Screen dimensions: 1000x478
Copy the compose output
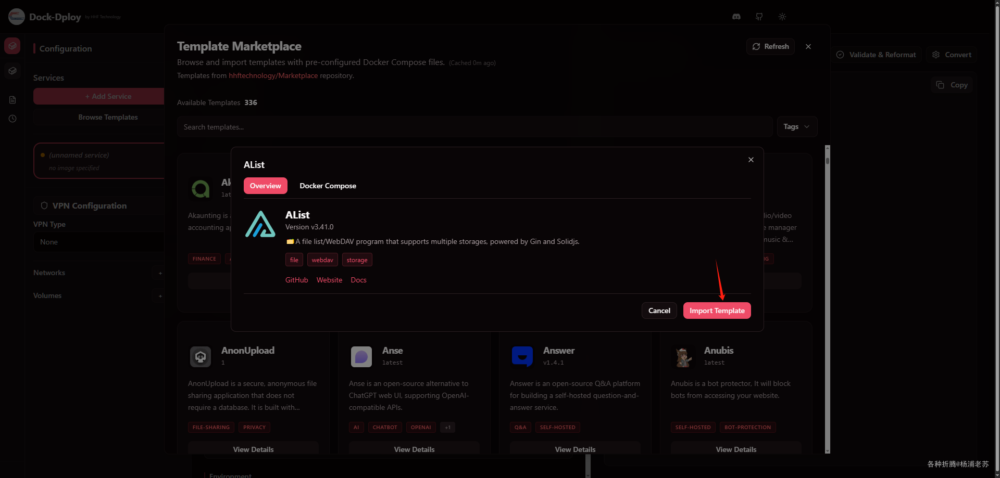click(x=952, y=85)
